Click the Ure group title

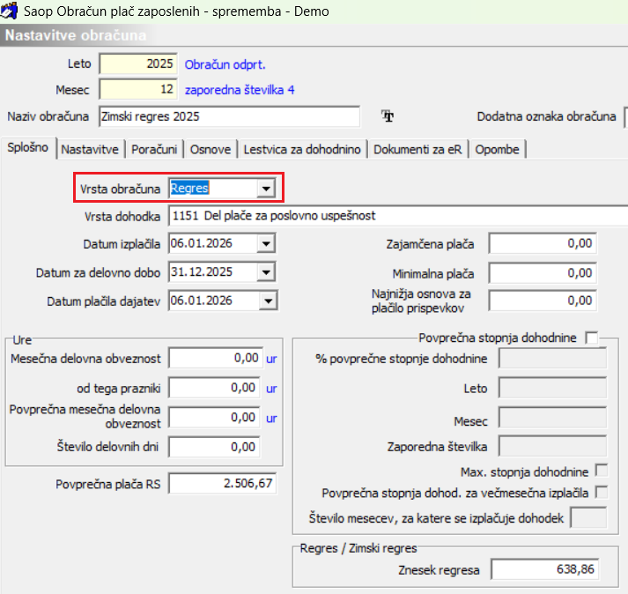[22, 340]
